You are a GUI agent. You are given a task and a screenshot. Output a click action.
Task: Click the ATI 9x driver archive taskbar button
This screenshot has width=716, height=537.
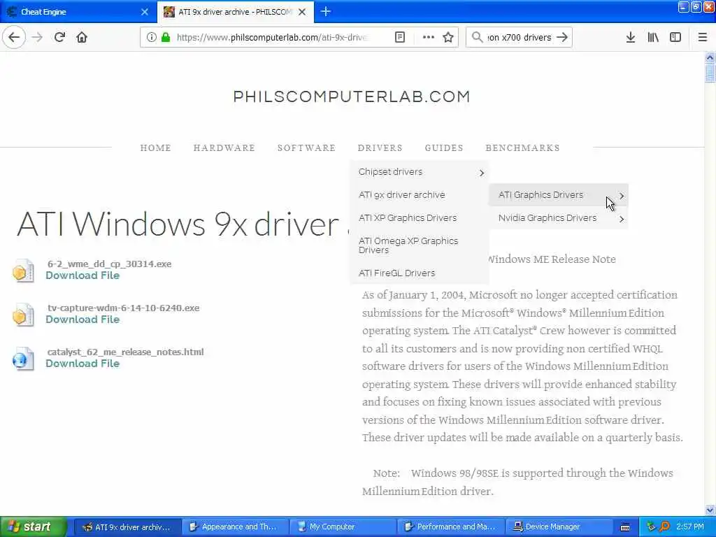pos(127,527)
